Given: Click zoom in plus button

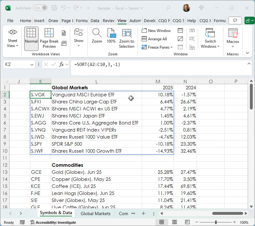Looking at the screenshot, I should [234, 222].
